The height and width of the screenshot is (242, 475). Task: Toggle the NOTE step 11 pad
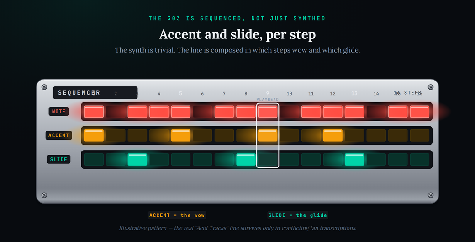click(311, 112)
